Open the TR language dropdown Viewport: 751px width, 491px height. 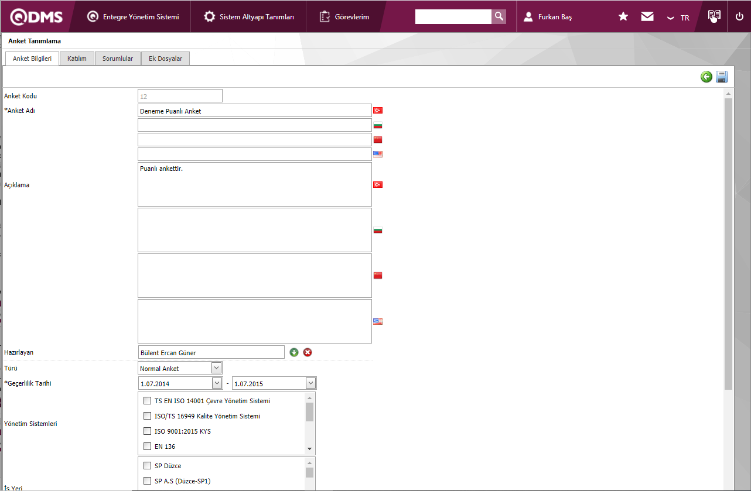(x=678, y=18)
